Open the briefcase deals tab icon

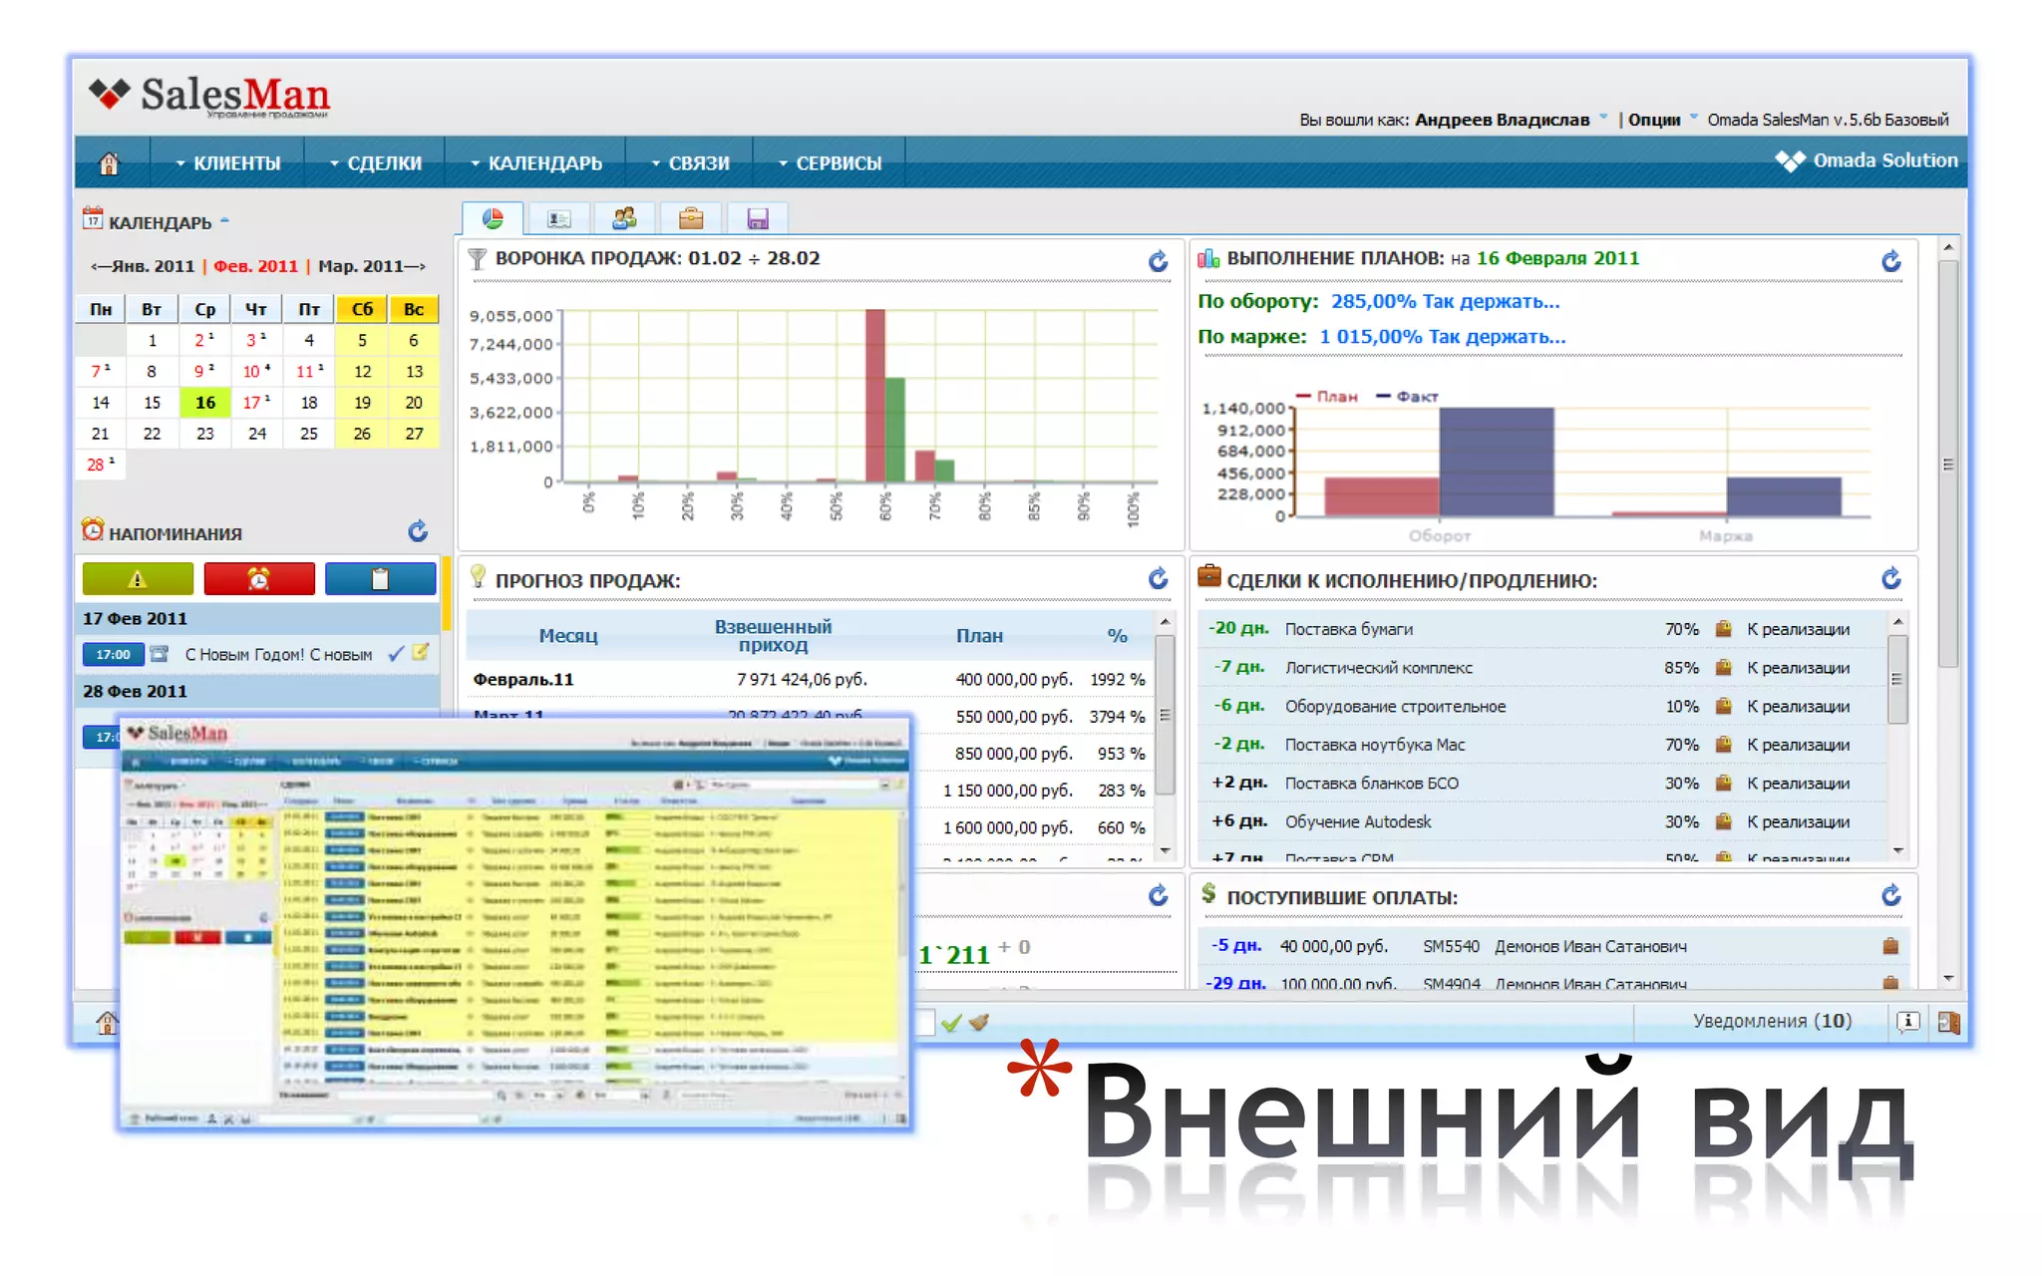(690, 218)
